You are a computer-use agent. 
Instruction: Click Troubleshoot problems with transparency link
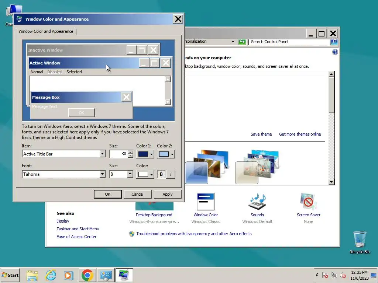[x=194, y=234]
